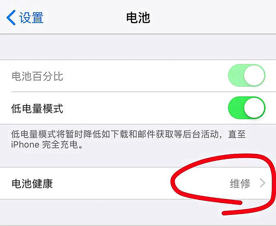Select the 低电量模式 label text
Screen dimensions: 276x226
pos(37,109)
